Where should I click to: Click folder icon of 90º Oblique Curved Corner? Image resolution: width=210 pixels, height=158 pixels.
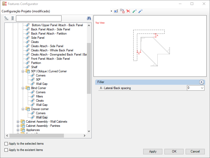pos(28,71)
